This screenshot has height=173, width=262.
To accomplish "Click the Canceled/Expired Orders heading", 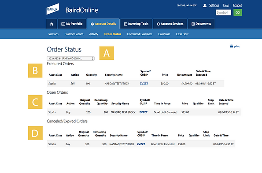I will [67, 121].
